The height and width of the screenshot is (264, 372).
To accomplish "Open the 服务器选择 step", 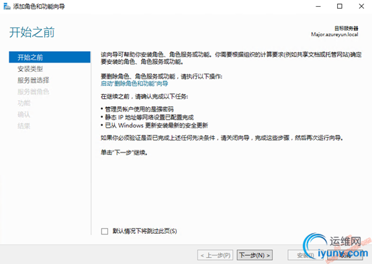I will (x=33, y=80).
